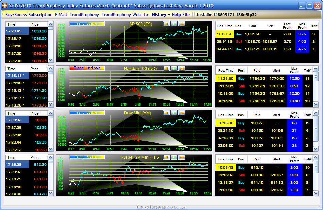
Task: Click the yellow square icon on SP 500 chart
Action: coord(166,24)
